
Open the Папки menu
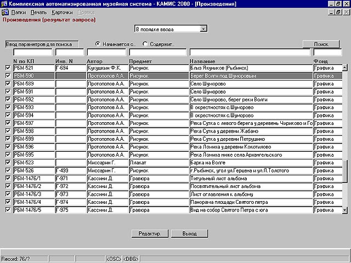click(18, 13)
